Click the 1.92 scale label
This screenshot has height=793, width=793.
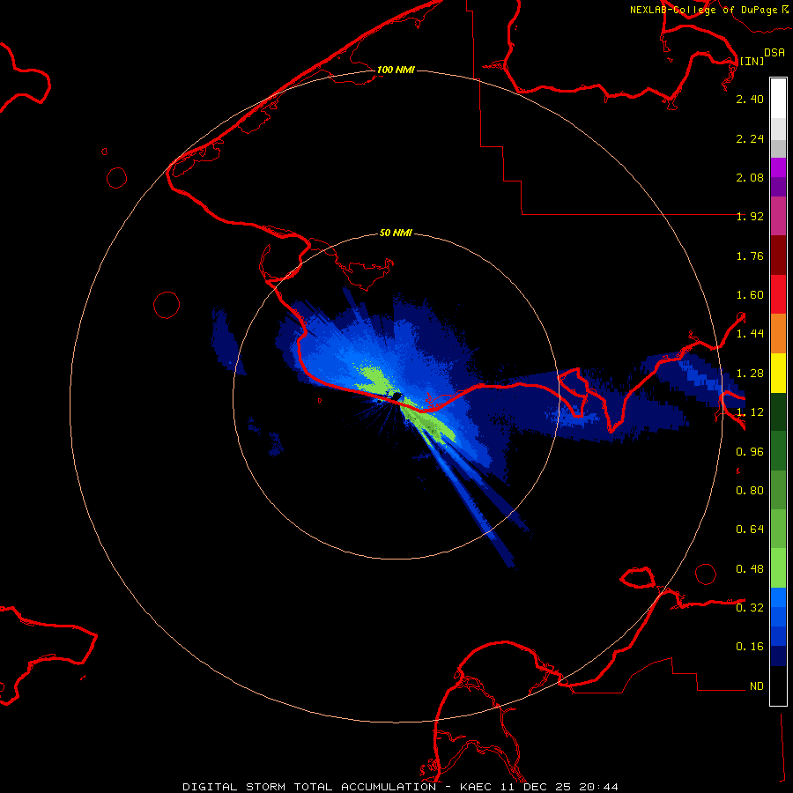[750, 217]
